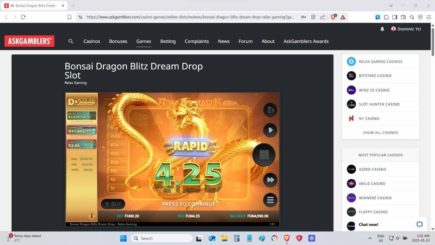435x245 pixels.
Task: Open the tab search dropdown arrow
Action: click(391, 6)
